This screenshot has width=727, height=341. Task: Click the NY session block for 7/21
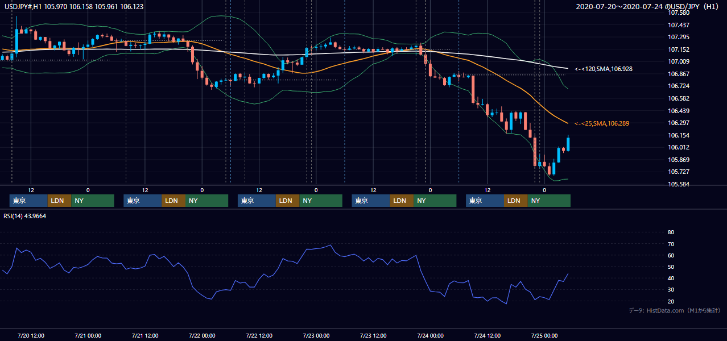click(x=207, y=201)
